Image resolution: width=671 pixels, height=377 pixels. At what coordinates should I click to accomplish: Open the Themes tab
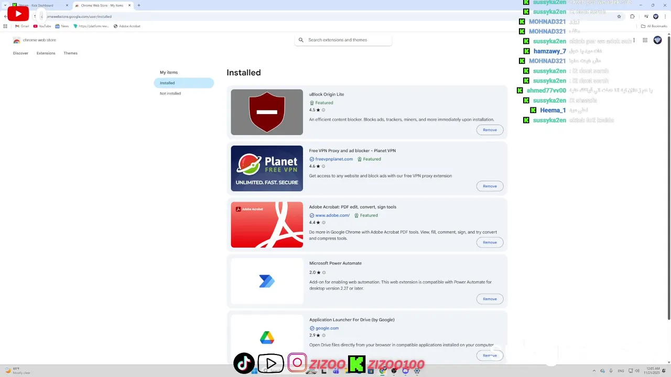[70, 53]
